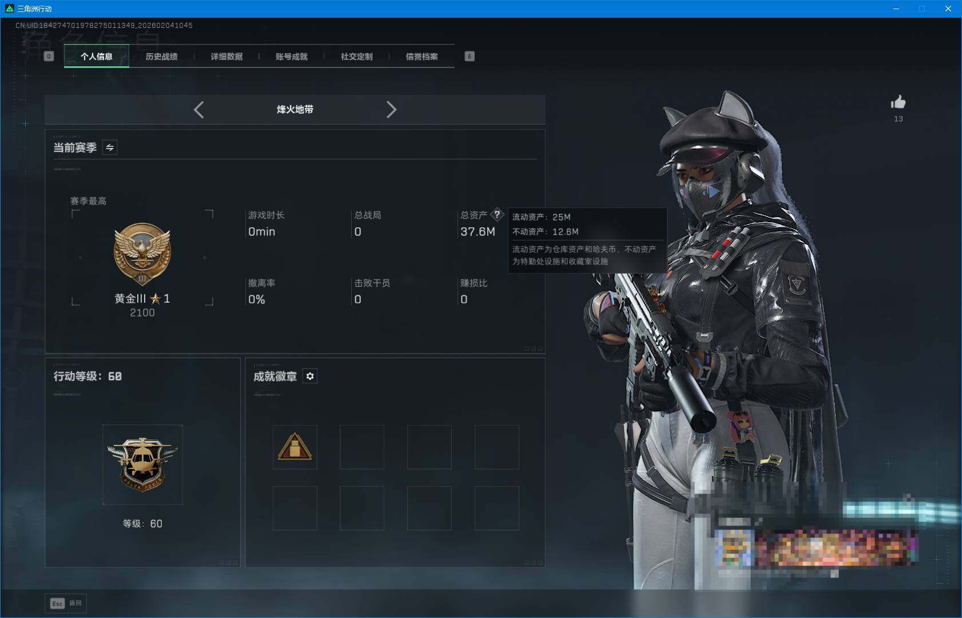The width and height of the screenshot is (962, 618).
Task: Click an empty achievement badge slot
Action: [x=362, y=447]
